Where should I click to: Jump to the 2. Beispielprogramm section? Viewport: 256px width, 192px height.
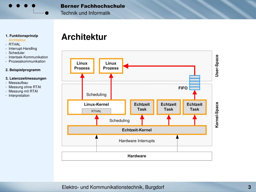point(23,70)
